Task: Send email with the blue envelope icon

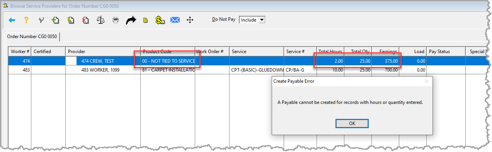Action: click(175, 20)
